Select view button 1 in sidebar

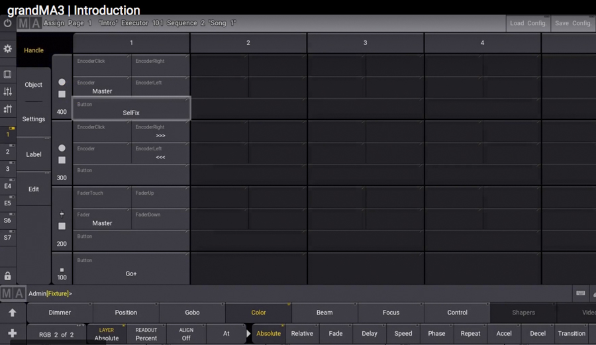[x=7, y=134]
